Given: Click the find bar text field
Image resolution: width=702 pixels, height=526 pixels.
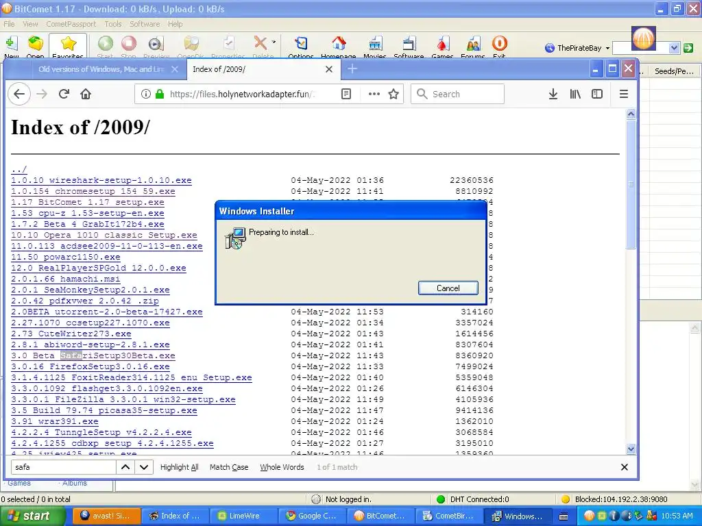Looking at the screenshot, I should (64, 467).
